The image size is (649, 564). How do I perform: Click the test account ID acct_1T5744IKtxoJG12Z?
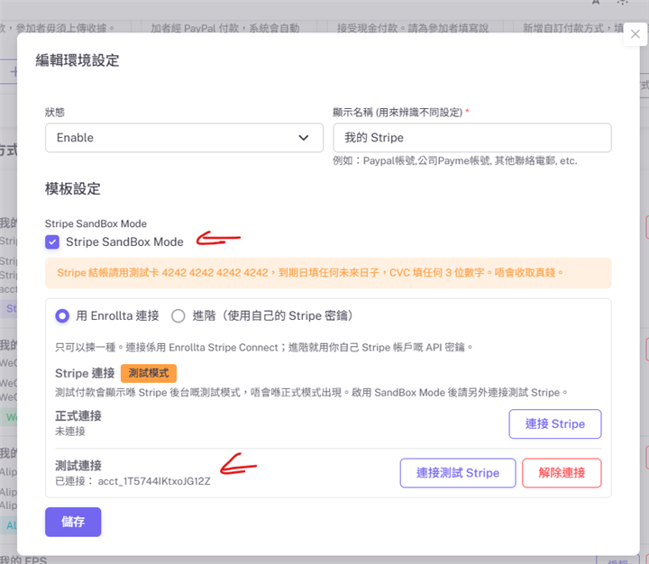(154, 481)
